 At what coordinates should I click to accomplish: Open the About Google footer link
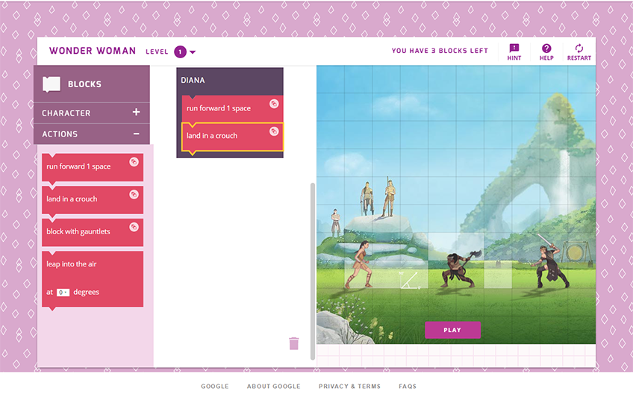click(x=274, y=387)
